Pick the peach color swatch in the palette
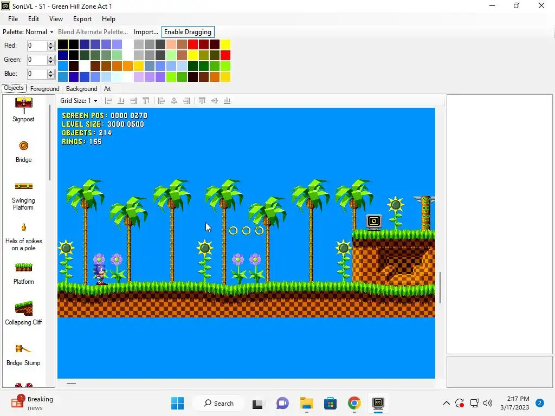This screenshot has width=555, height=416. pos(171,44)
